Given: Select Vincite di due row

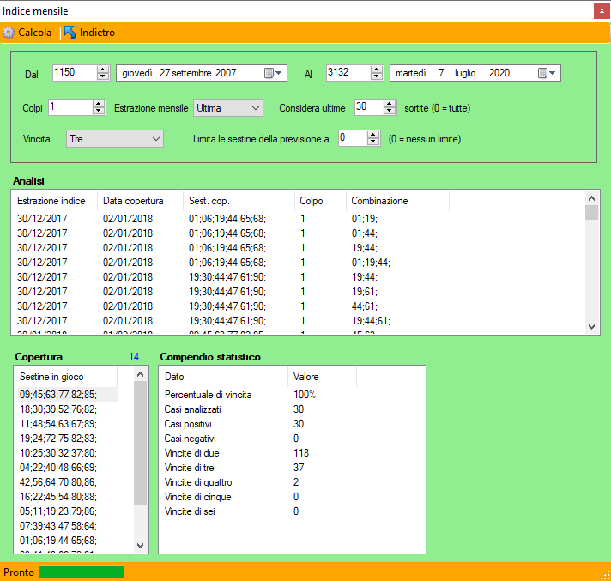Looking at the screenshot, I should tap(258, 453).
